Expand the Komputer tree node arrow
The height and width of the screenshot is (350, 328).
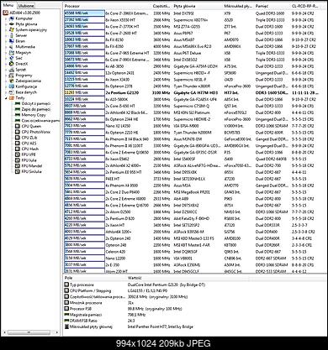6,18
